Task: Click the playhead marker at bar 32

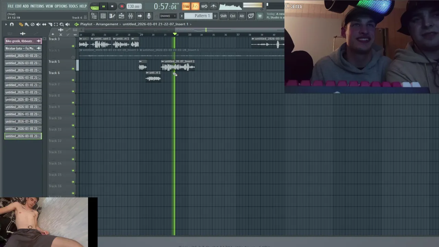Action: [x=175, y=34]
